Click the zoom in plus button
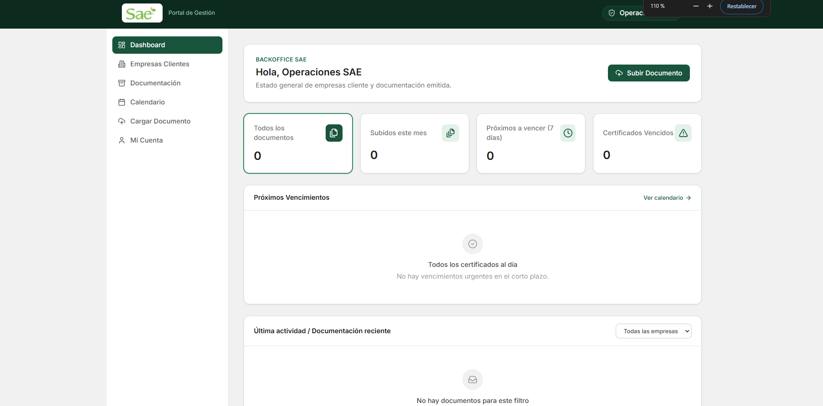The image size is (823, 406). pyautogui.click(x=710, y=6)
